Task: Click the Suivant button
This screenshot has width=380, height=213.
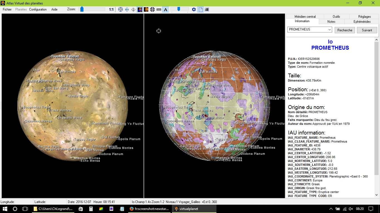Action: (x=367, y=30)
